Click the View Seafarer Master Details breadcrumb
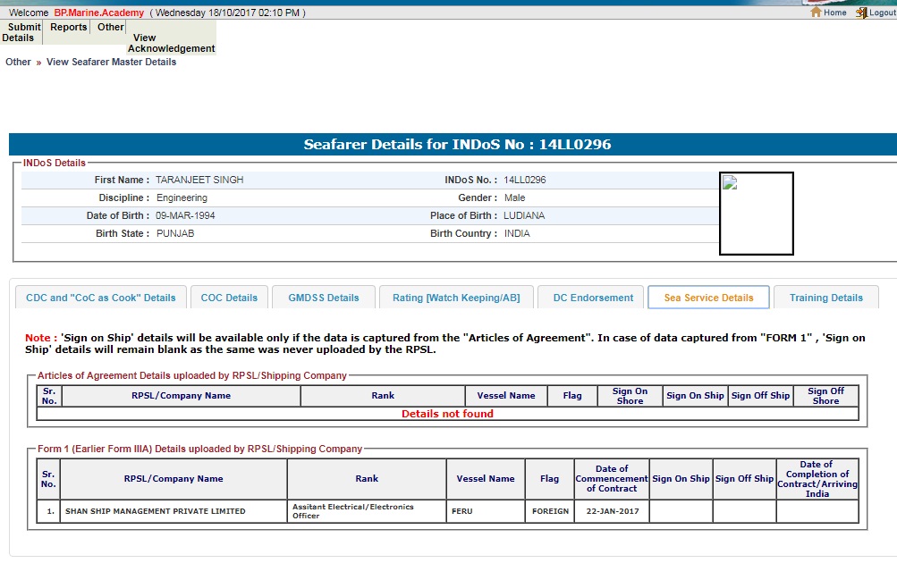 [x=111, y=62]
